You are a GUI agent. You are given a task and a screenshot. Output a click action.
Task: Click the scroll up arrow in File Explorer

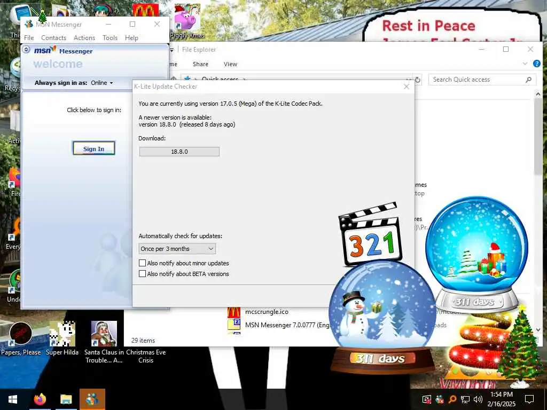[538, 94]
